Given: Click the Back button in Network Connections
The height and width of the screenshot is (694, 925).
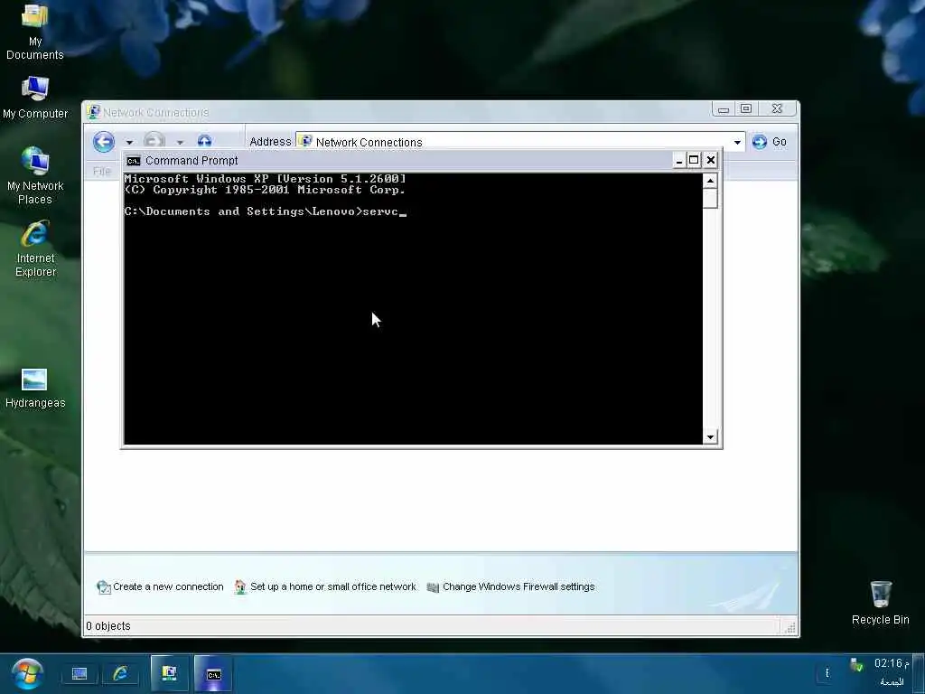Looking at the screenshot, I should point(104,142).
